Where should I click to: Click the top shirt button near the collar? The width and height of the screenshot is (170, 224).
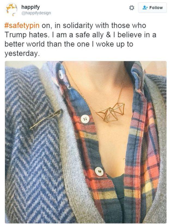tap(61, 74)
